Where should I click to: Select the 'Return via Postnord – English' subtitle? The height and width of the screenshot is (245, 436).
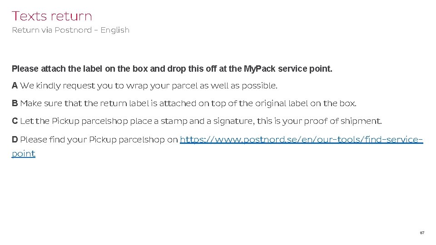(70, 30)
